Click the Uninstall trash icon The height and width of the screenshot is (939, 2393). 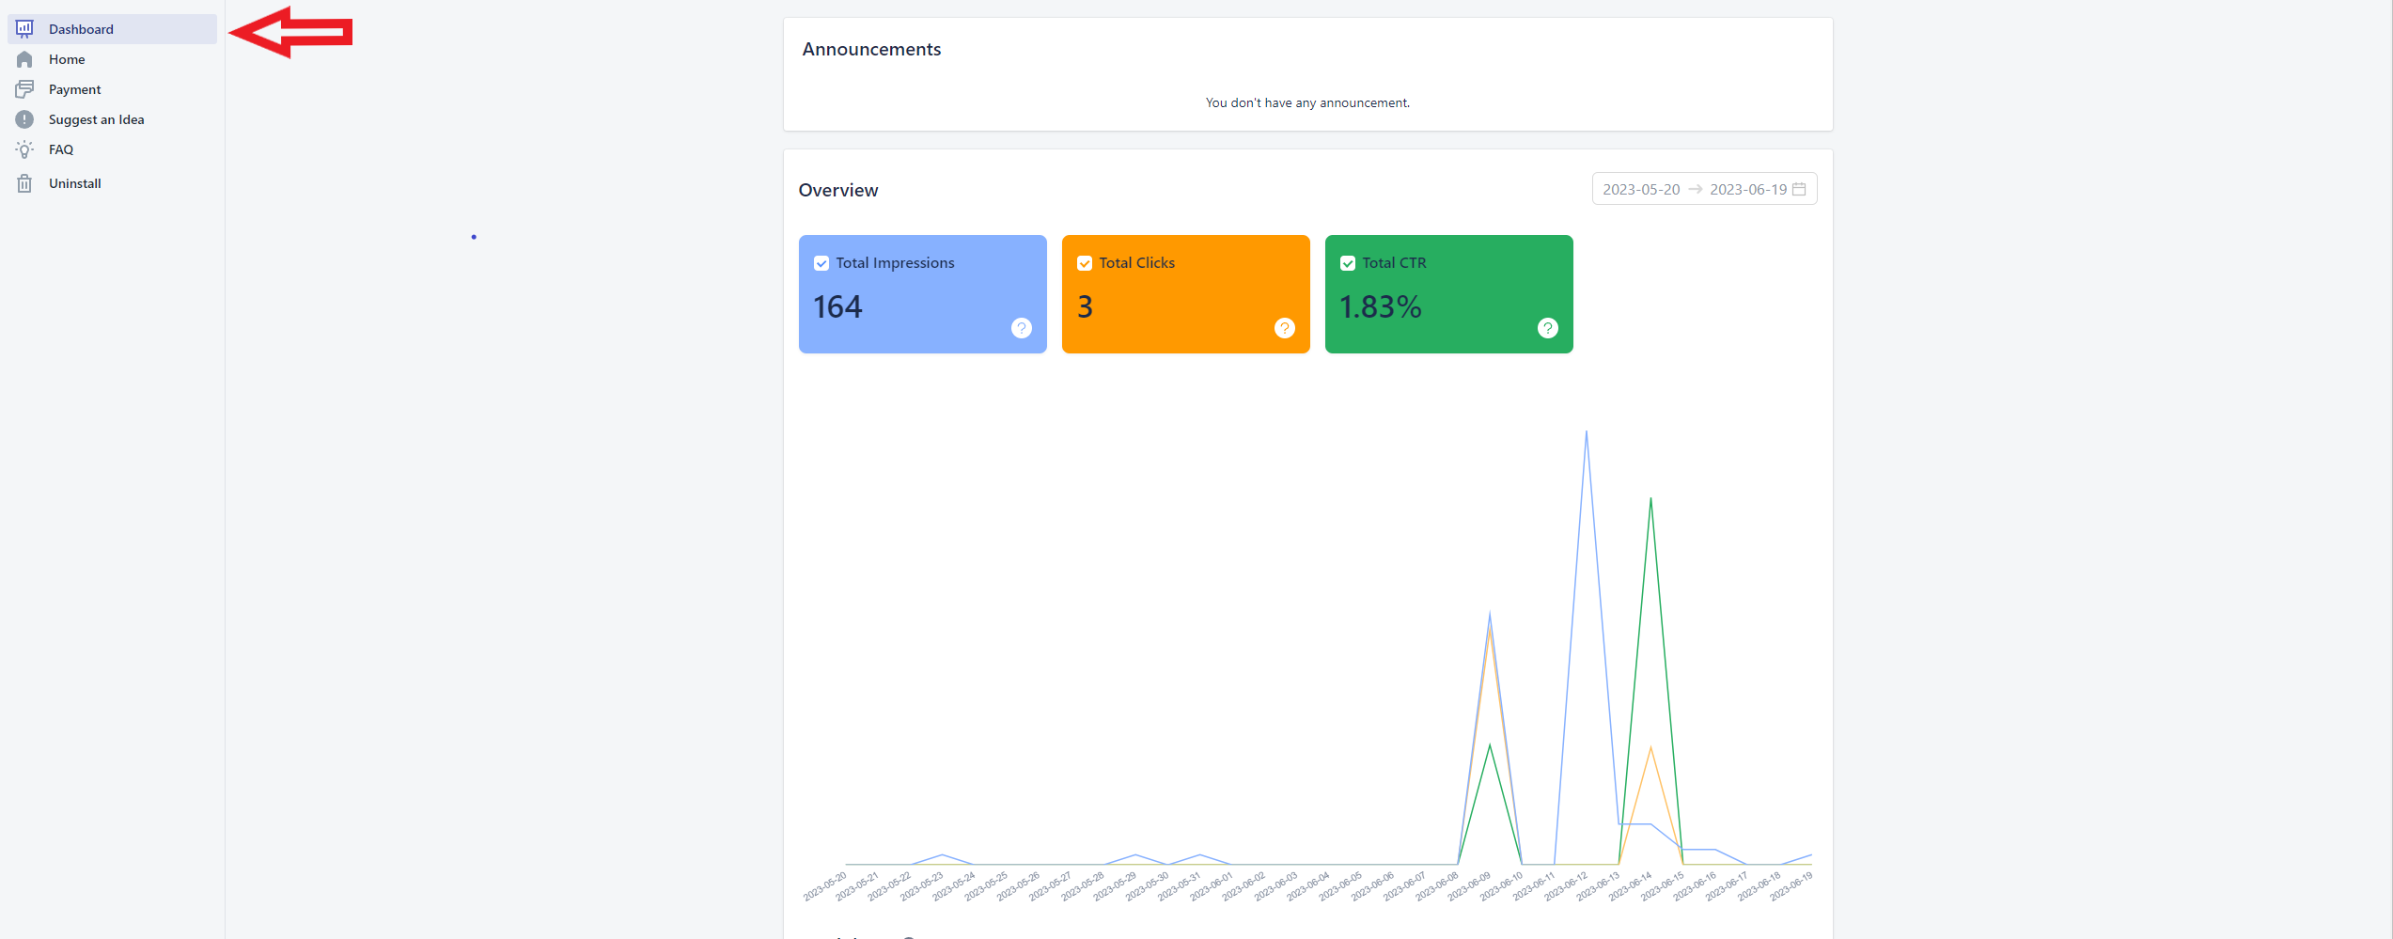(x=24, y=183)
